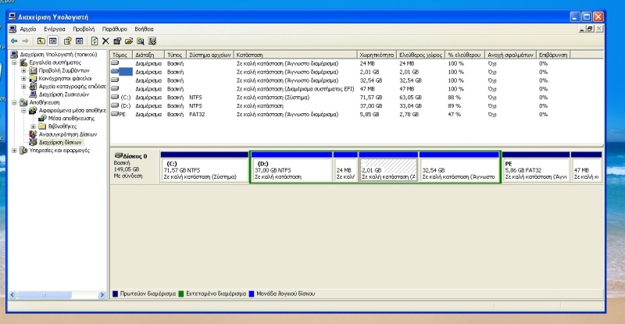Open the Αρχείο menu
Screen dimensions: 625x324
[x=28, y=29]
